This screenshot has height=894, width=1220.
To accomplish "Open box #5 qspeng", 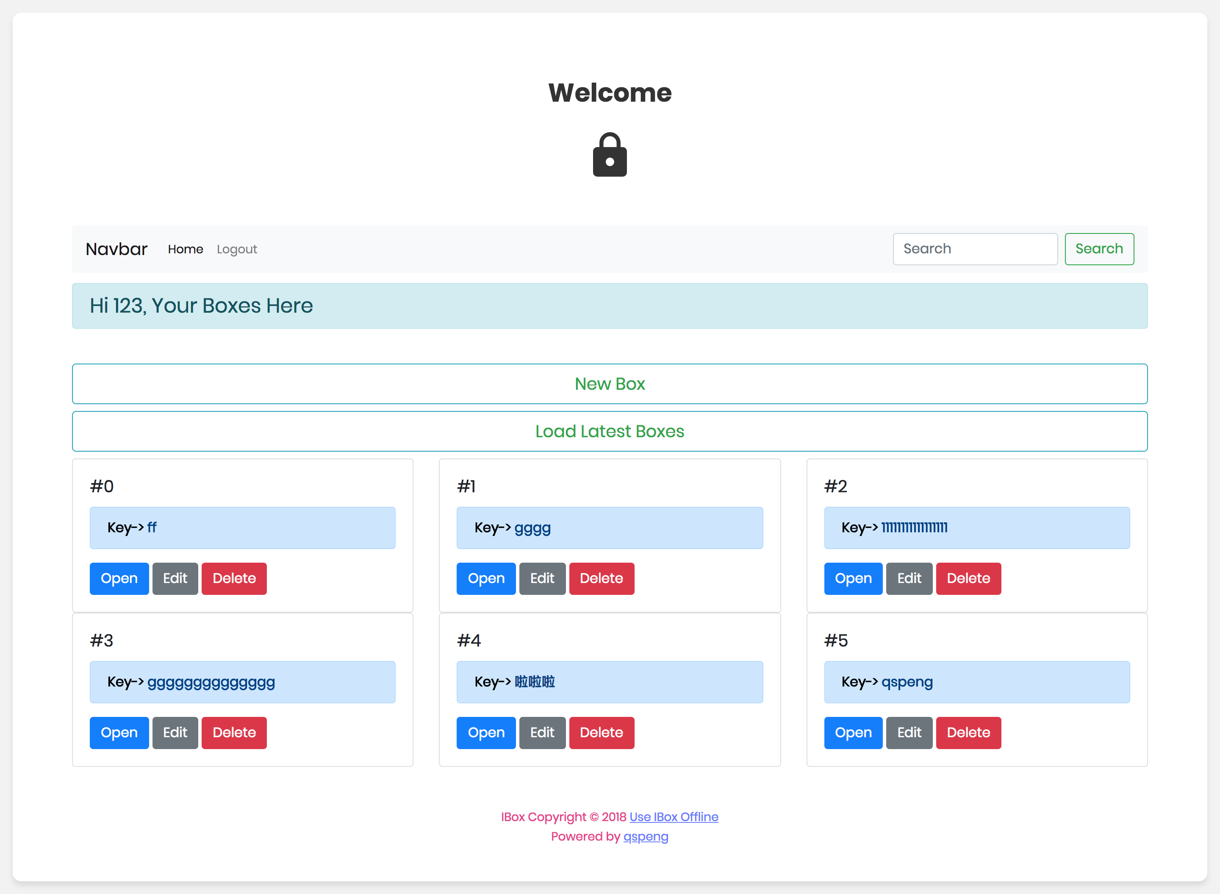I will [853, 733].
